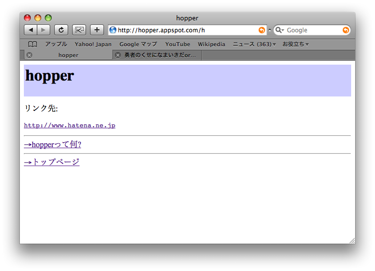Open the →hopperって何? link
This screenshot has height=271, width=375.
click(x=53, y=145)
